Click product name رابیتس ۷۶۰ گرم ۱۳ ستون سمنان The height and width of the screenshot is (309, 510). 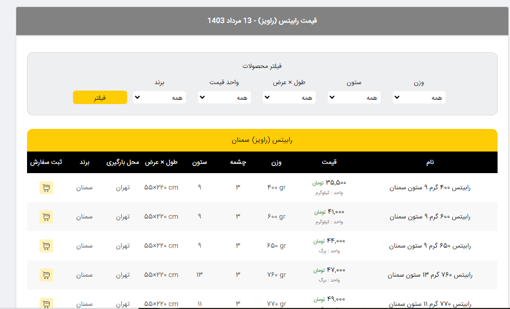pyautogui.click(x=430, y=275)
